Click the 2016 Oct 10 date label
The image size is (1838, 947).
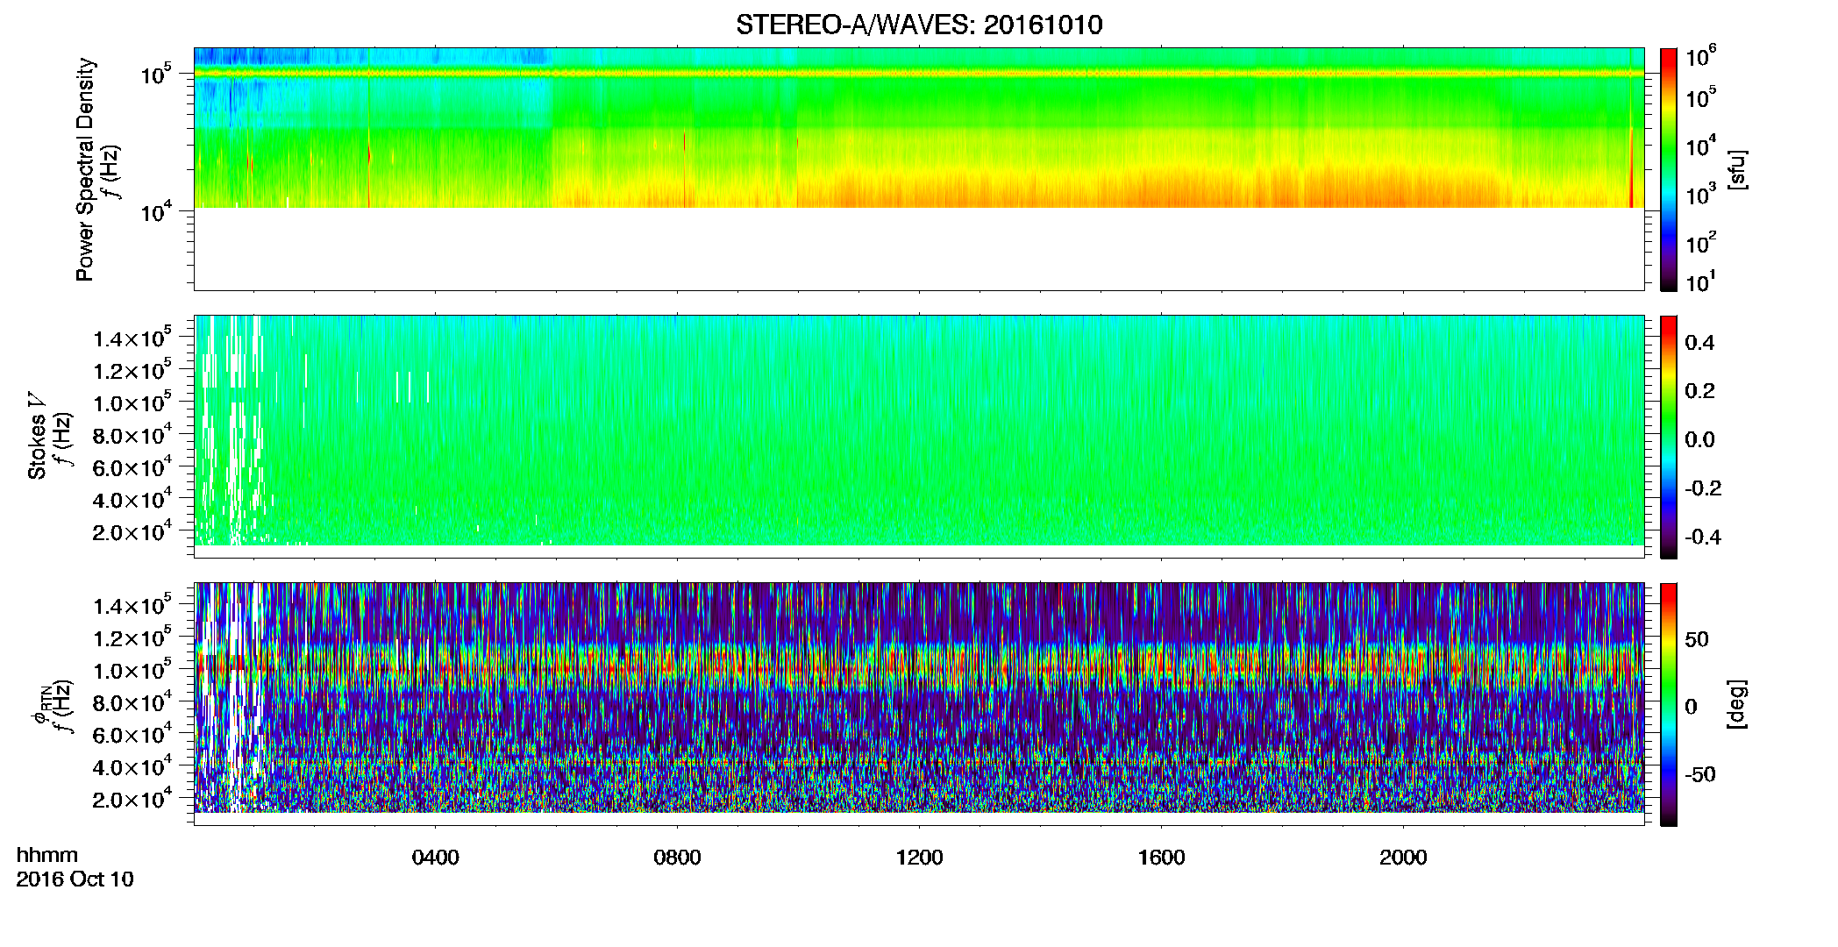pyautogui.click(x=75, y=879)
